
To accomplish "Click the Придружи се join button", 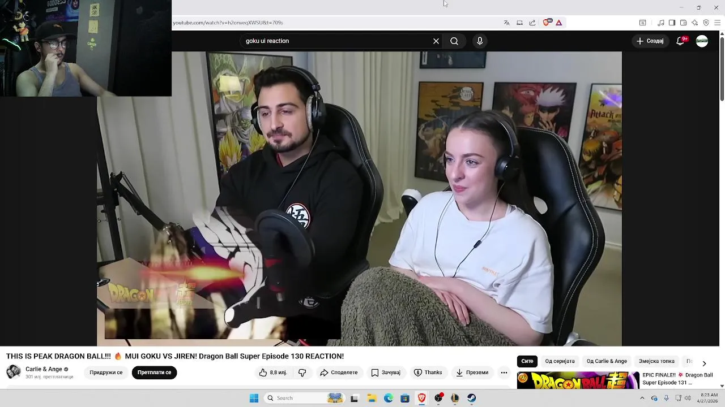I will (106, 373).
